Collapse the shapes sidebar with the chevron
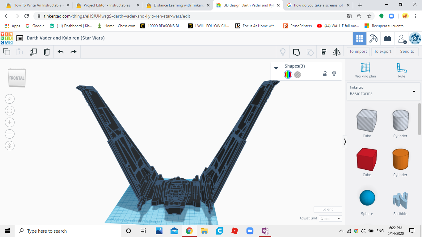The width and height of the screenshot is (422, 237). (345, 142)
